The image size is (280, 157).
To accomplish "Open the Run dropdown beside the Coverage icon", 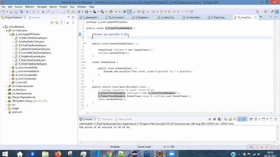I will [98, 12].
